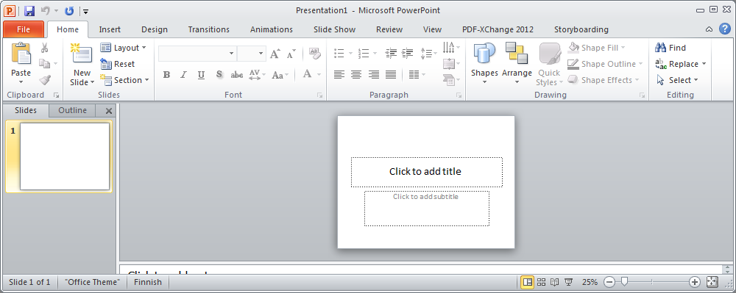Select slide 1 thumbnail
Viewport: 736px width, 293px height.
coord(64,156)
